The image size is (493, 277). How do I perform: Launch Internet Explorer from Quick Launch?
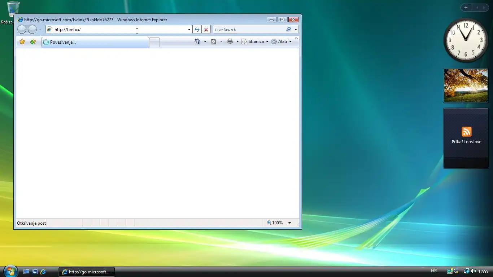(x=43, y=272)
